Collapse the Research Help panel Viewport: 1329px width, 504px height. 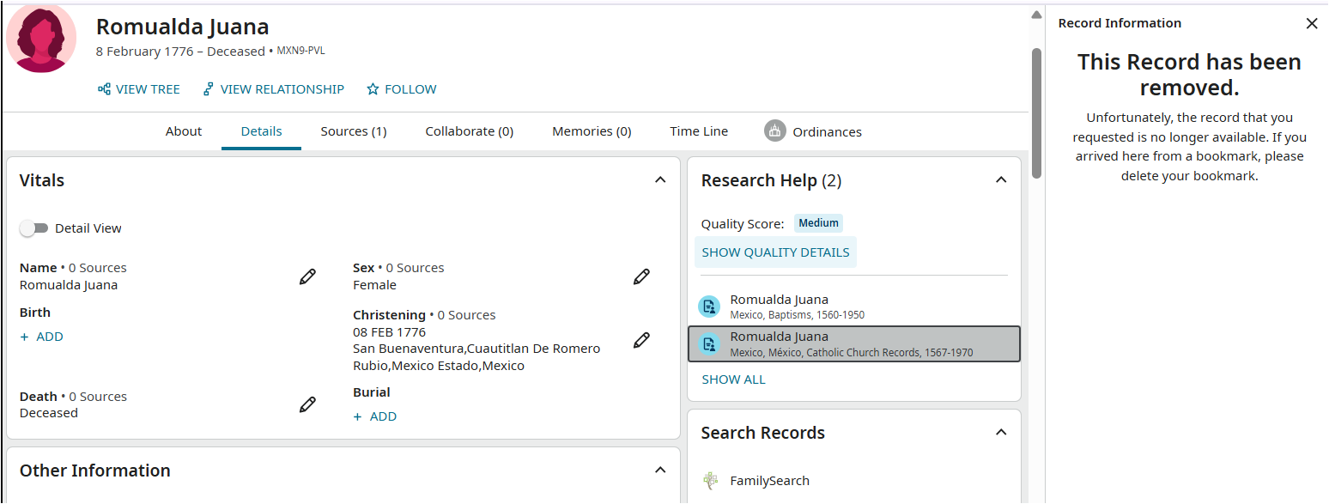tap(1001, 180)
